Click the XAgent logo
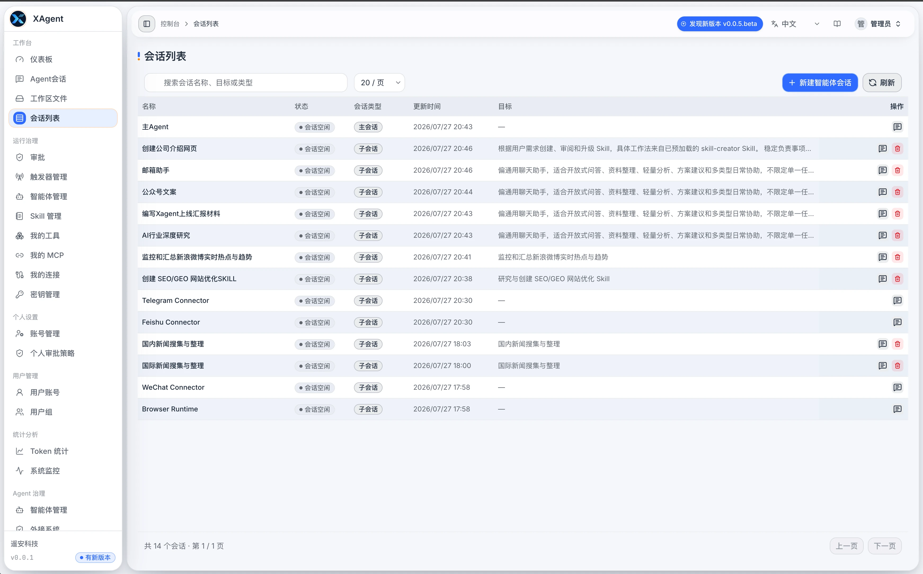923x574 pixels. tap(18, 19)
